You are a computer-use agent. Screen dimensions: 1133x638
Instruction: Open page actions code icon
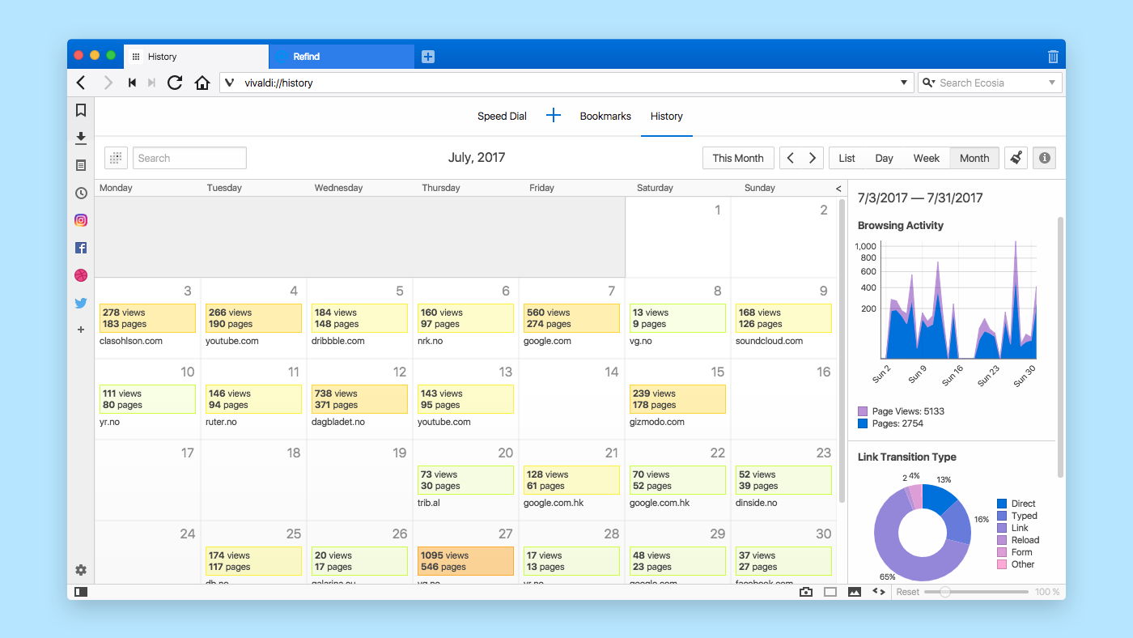[878, 592]
